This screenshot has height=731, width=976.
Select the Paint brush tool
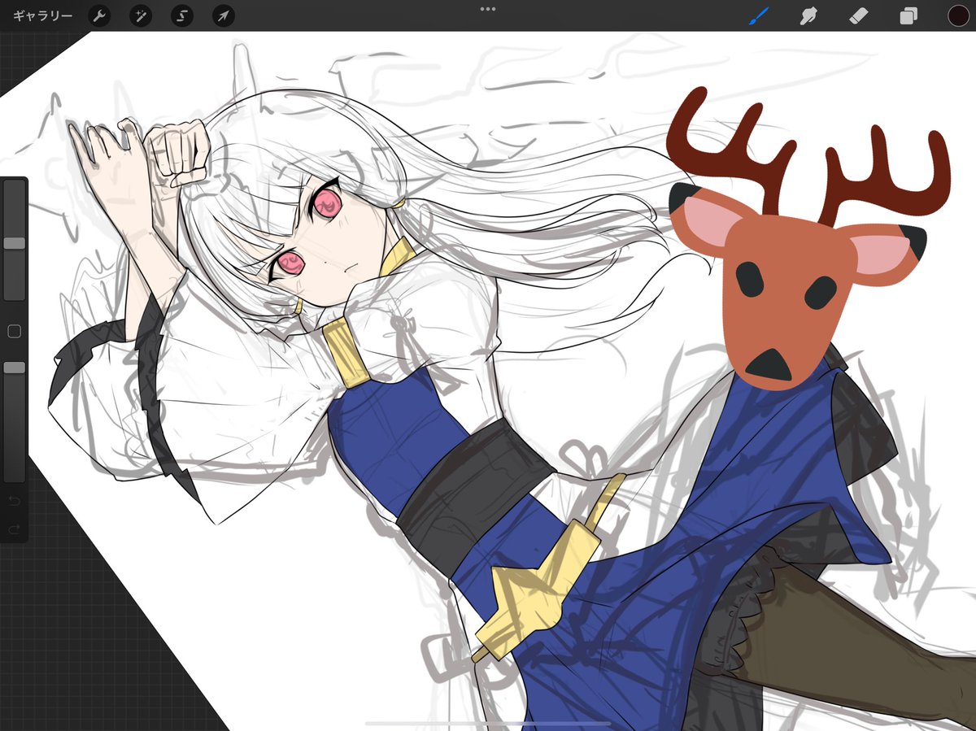[x=759, y=15]
